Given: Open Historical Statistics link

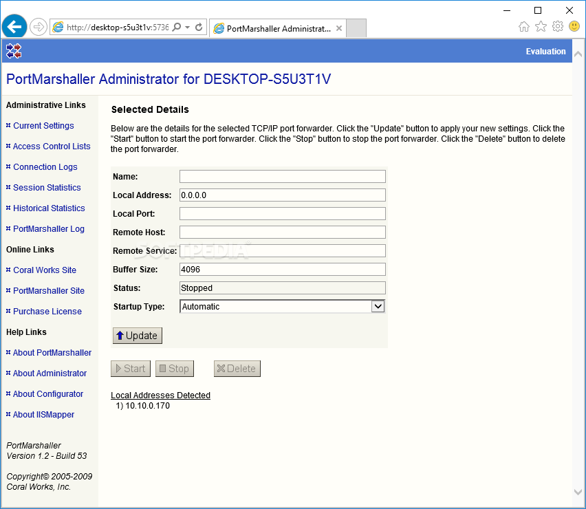Looking at the screenshot, I should 49,208.
